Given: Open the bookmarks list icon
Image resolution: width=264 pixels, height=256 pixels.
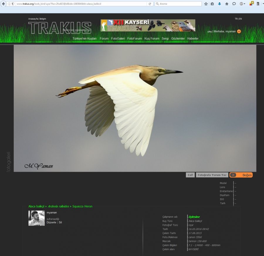Looking at the screenshot, I should pyautogui.click(x=212, y=4).
